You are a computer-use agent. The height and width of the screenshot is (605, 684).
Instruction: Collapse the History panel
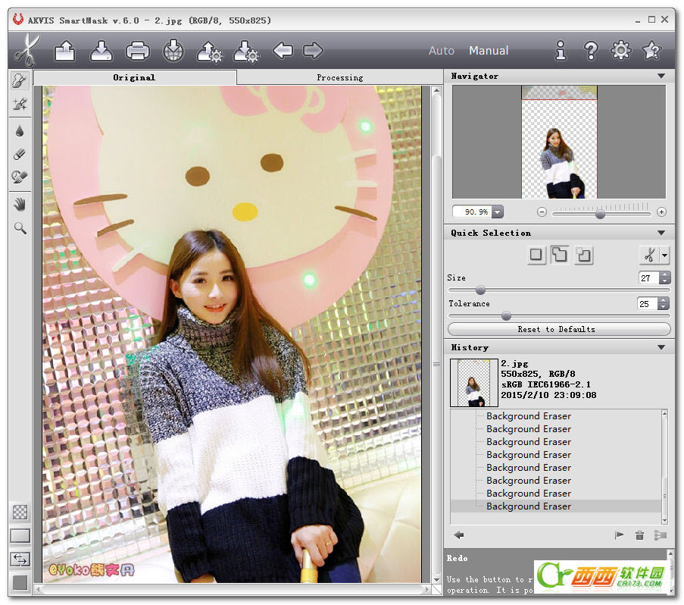point(661,347)
